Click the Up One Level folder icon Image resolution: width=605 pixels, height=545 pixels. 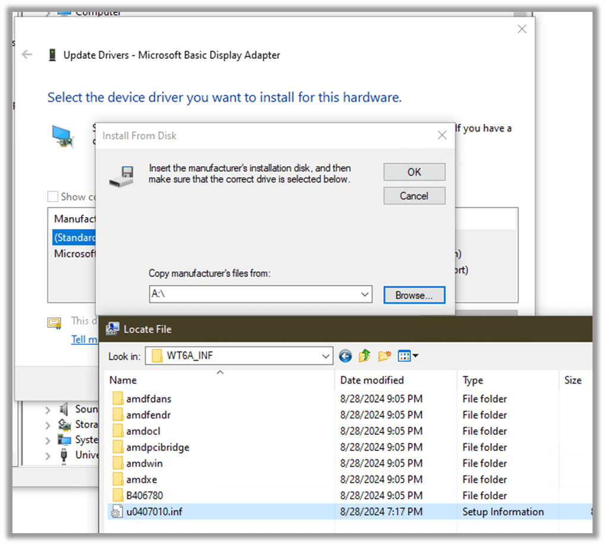point(365,356)
